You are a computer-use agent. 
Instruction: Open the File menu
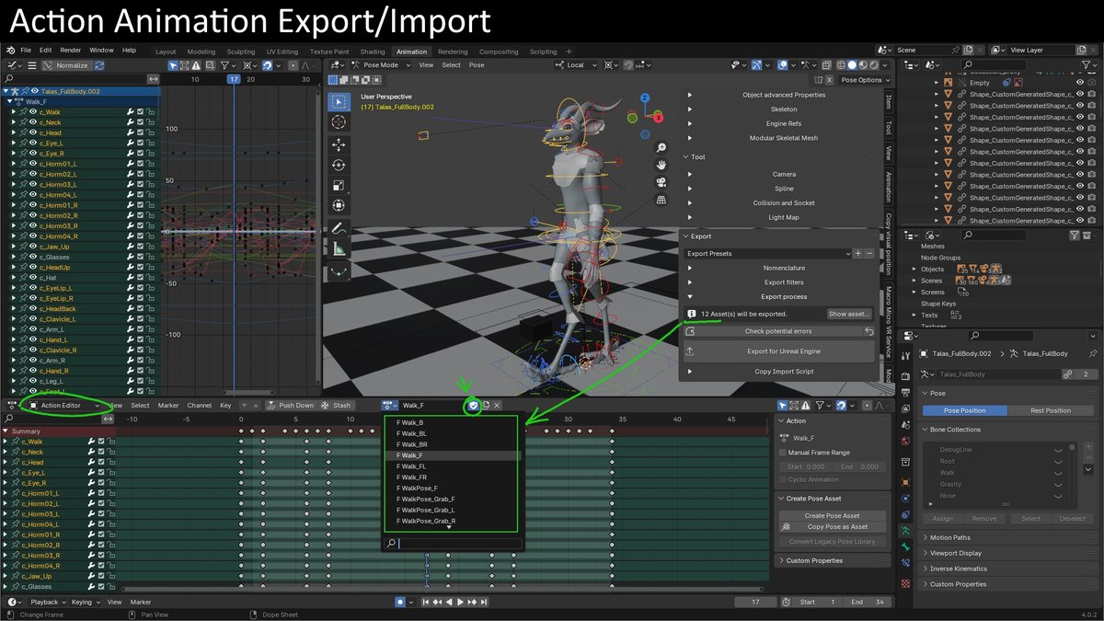(x=26, y=50)
